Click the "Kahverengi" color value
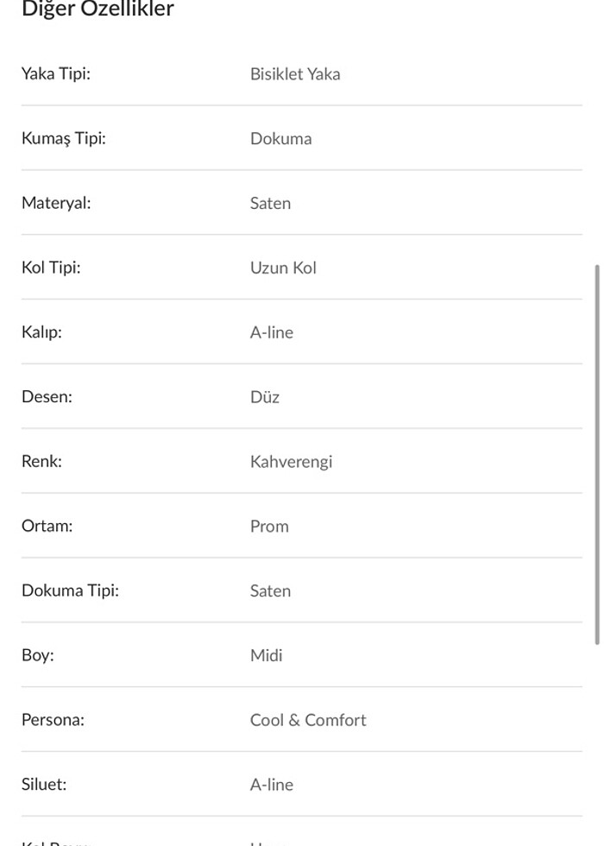 coord(291,462)
